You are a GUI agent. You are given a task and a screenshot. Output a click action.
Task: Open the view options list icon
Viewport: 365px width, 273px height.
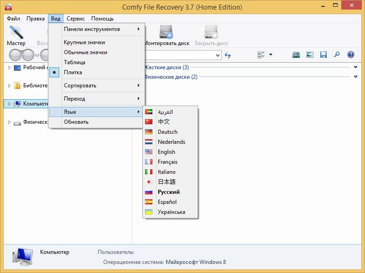click(x=261, y=55)
